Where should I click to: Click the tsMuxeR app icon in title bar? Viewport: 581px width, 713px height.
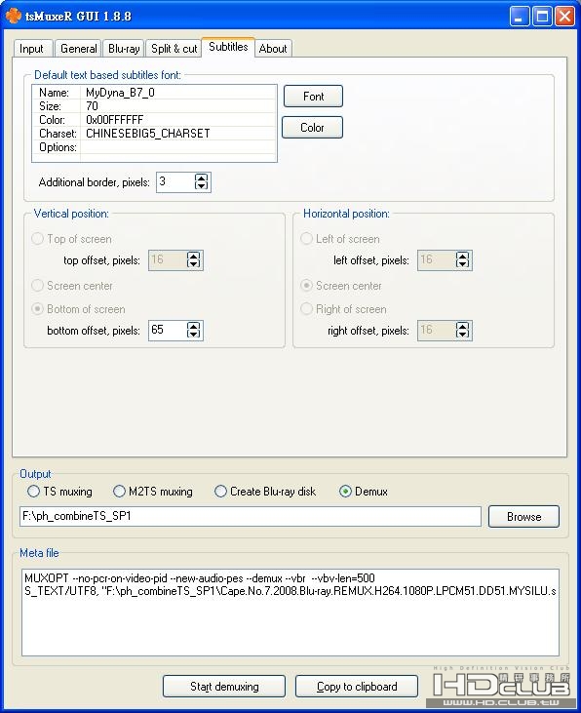tap(14, 16)
